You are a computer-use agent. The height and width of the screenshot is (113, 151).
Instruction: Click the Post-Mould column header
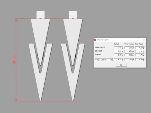pos(139,44)
